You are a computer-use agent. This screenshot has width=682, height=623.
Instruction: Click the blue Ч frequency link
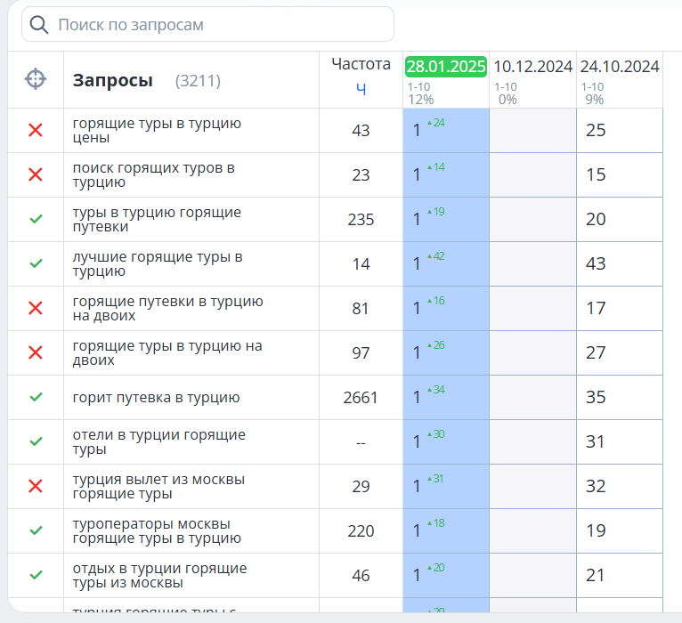pyautogui.click(x=361, y=89)
